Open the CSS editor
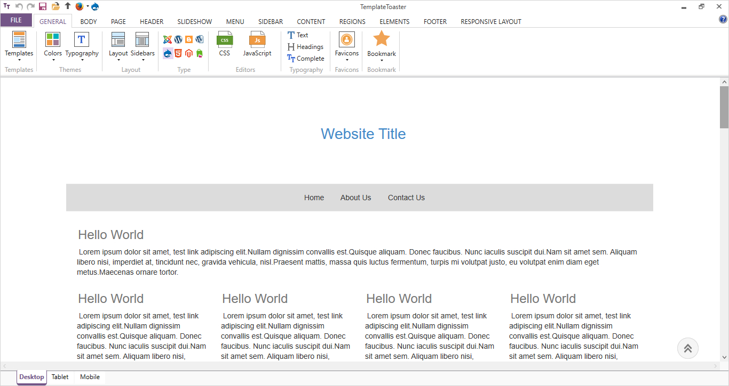The height and width of the screenshot is (386, 729). 225,44
